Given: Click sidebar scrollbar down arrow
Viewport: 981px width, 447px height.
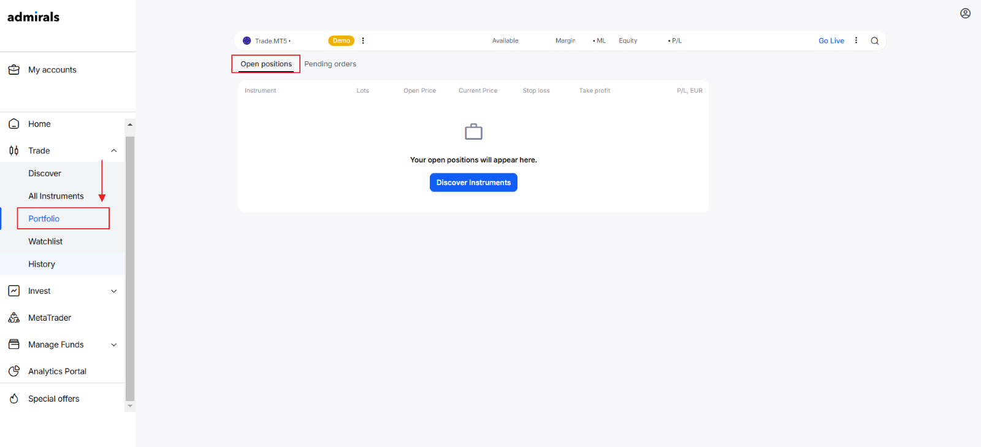Looking at the screenshot, I should pos(129,406).
